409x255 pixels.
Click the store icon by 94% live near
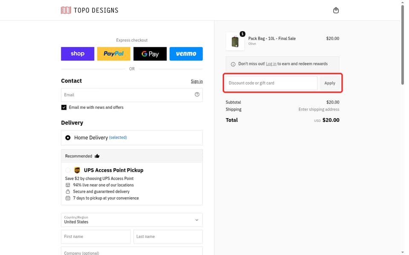tap(68, 185)
